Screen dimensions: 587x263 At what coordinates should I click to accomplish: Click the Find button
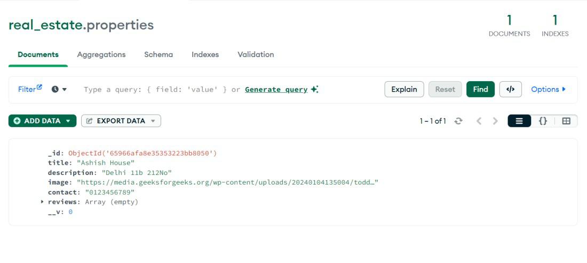pyautogui.click(x=480, y=89)
